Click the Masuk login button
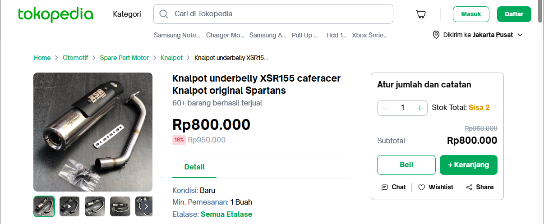The width and height of the screenshot is (544, 224). pyautogui.click(x=471, y=14)
